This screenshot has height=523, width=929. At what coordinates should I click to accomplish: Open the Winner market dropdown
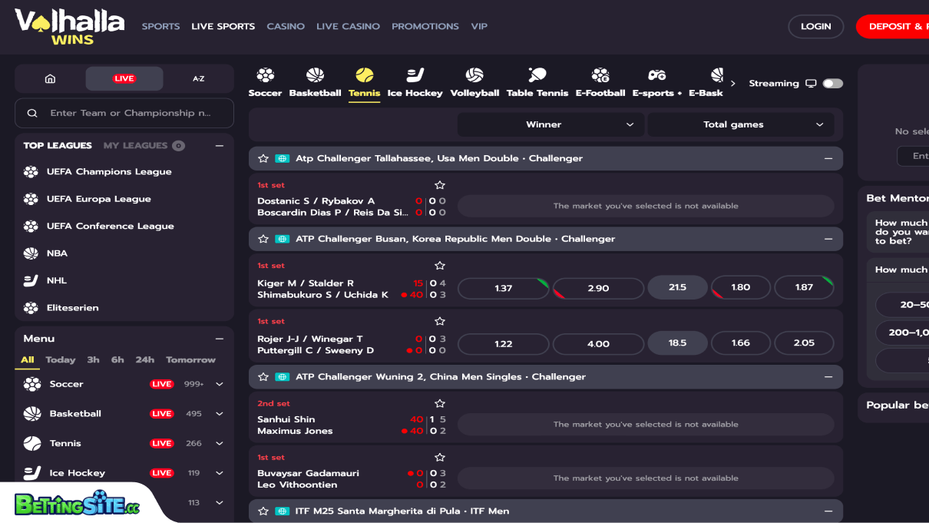coord(550,124)
